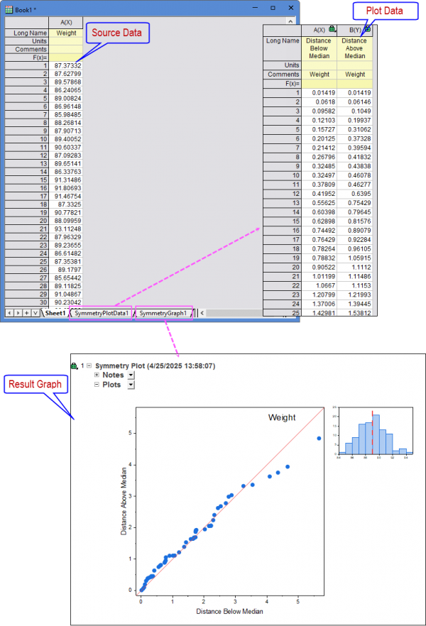The image size is (426, 626).
Task: Add a new sheet with plus button
Action: [x=26, y=313]
